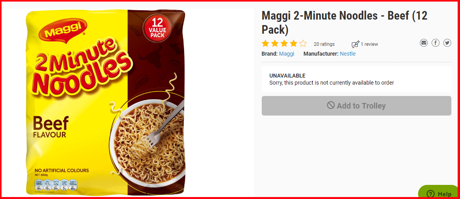Click the third gold rating star

pos(284,44)
